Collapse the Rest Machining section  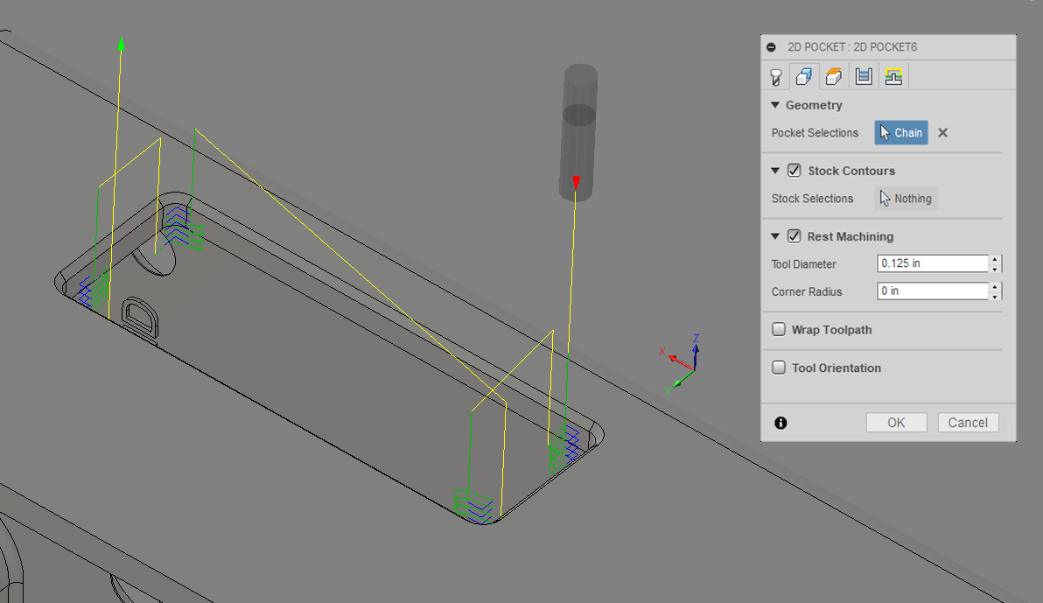pos(774,236)
